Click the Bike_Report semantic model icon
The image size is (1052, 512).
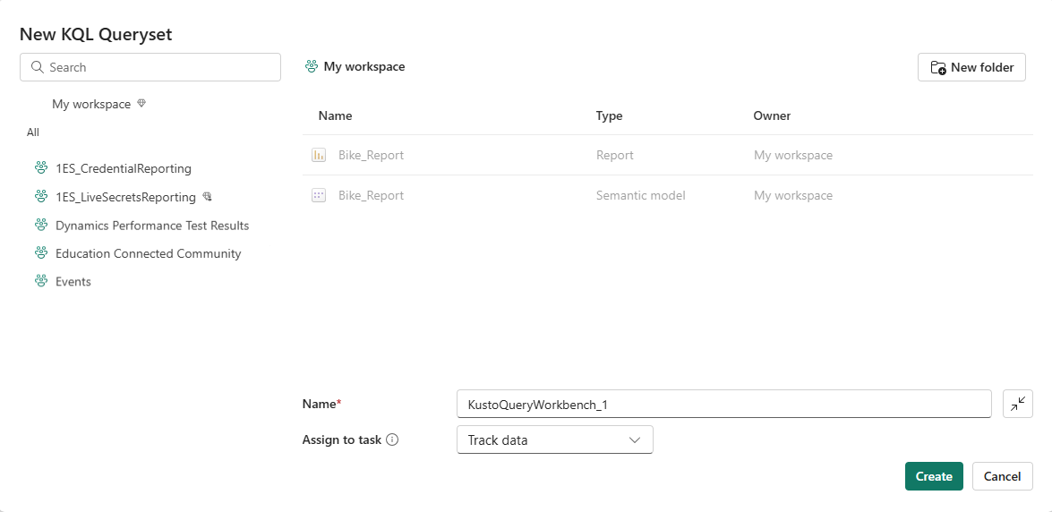(x=319, y=195)
